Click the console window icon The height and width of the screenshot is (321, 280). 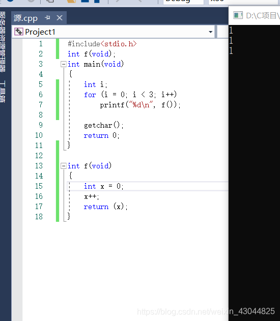click(238, 15)
